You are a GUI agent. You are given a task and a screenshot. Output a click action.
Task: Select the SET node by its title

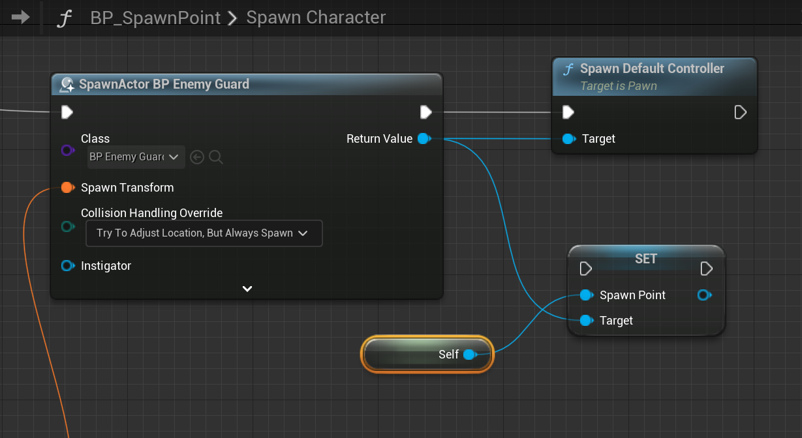pos(645,259)
